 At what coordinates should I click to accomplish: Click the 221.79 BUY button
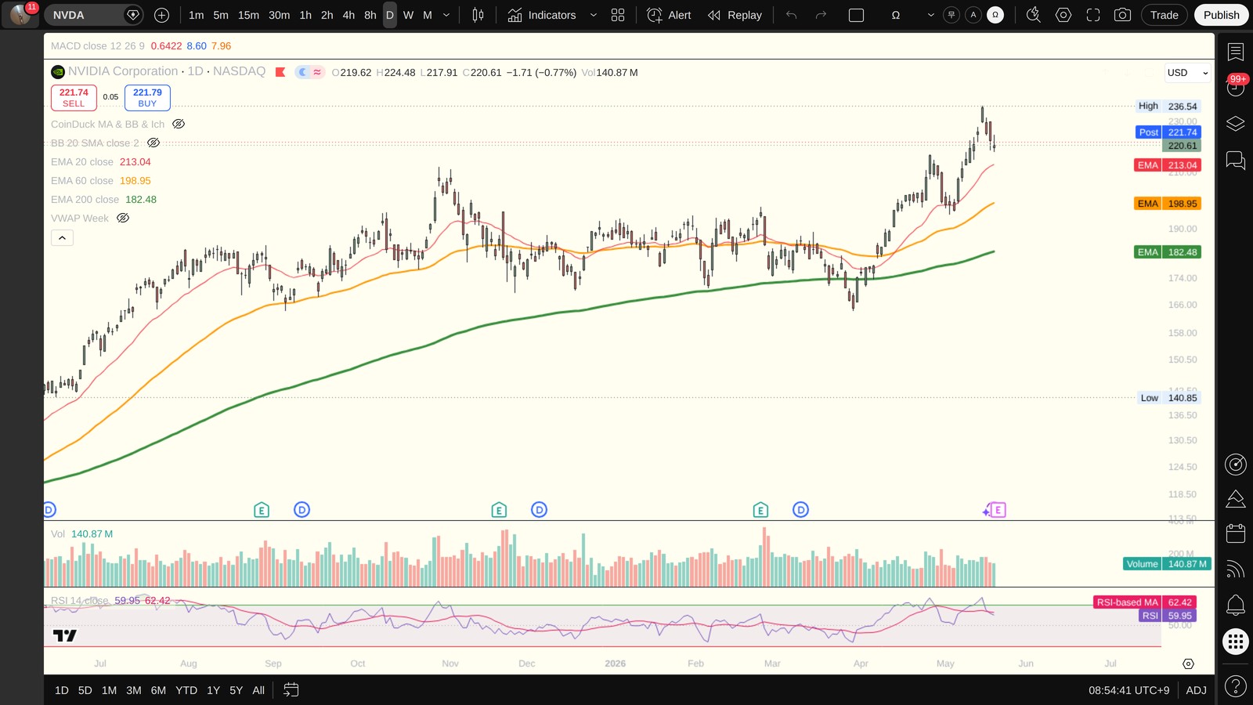[147, 98]
